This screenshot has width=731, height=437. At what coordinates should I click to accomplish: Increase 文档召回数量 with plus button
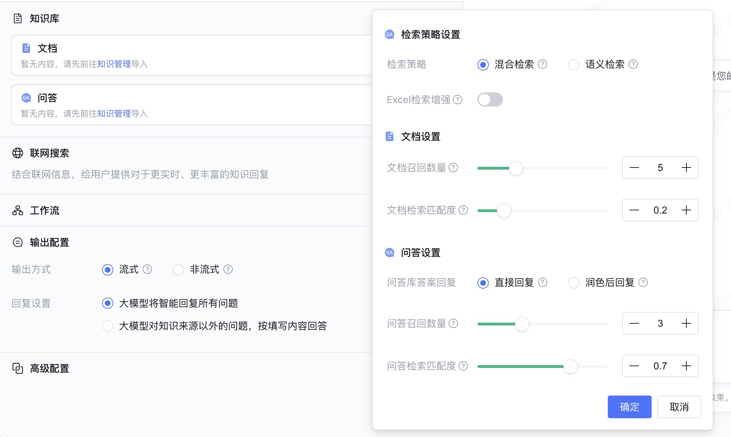click(x=686, y=168)
